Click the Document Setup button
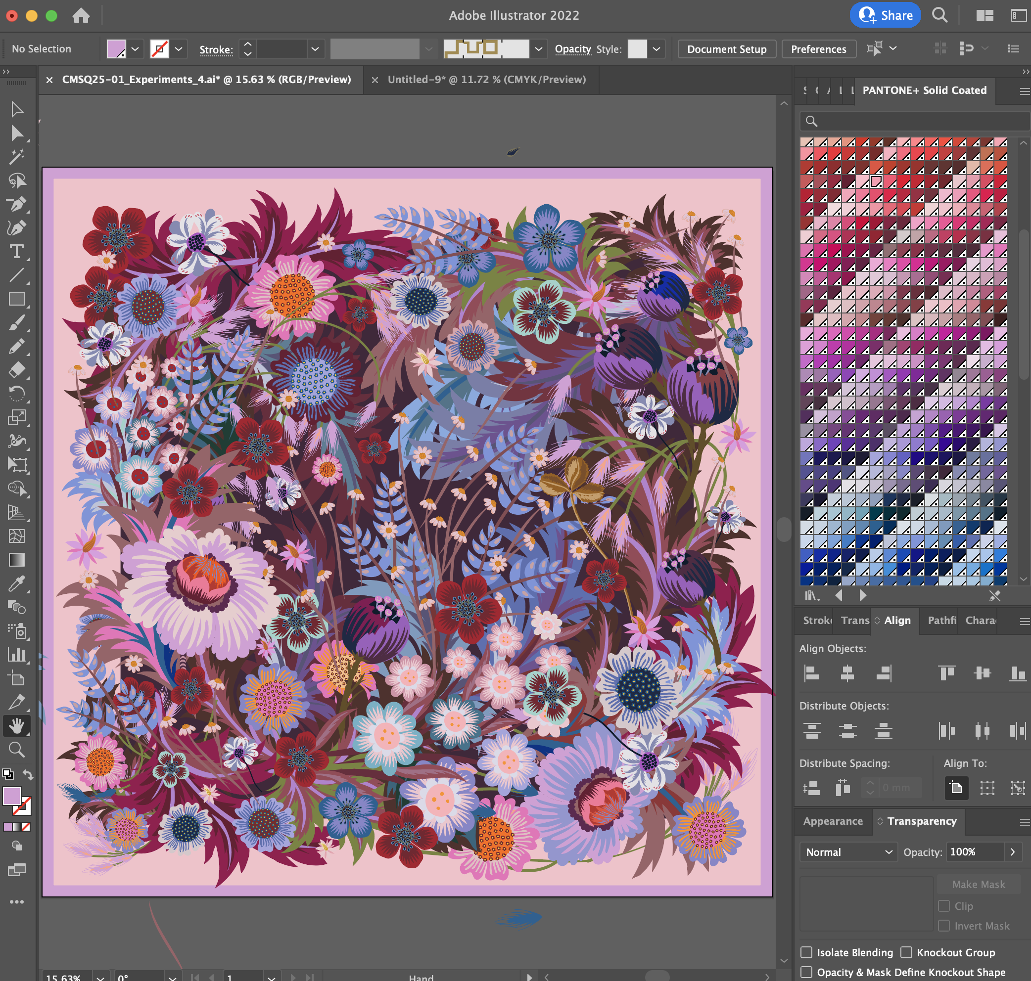This screenshot has height=981, width=1031. (726, 49)
